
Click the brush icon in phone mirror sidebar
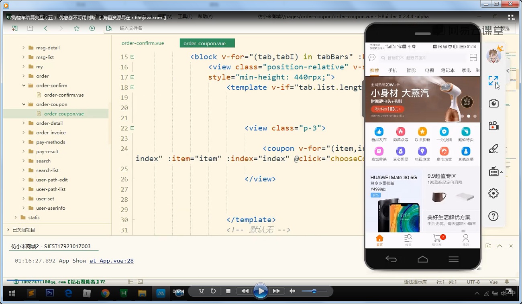pyautogui.click(x=493, y=149)
